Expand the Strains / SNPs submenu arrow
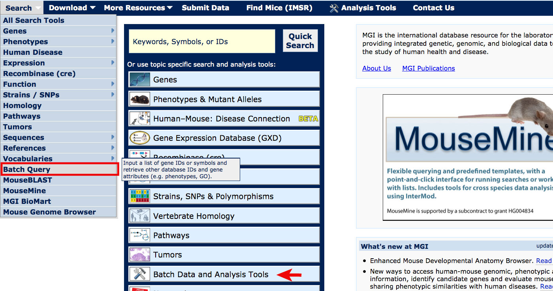553x291 pixels. [113, 95]
